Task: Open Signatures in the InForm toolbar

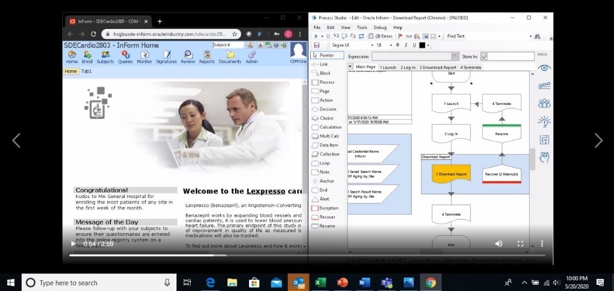Action: click(x=166, y=57)
